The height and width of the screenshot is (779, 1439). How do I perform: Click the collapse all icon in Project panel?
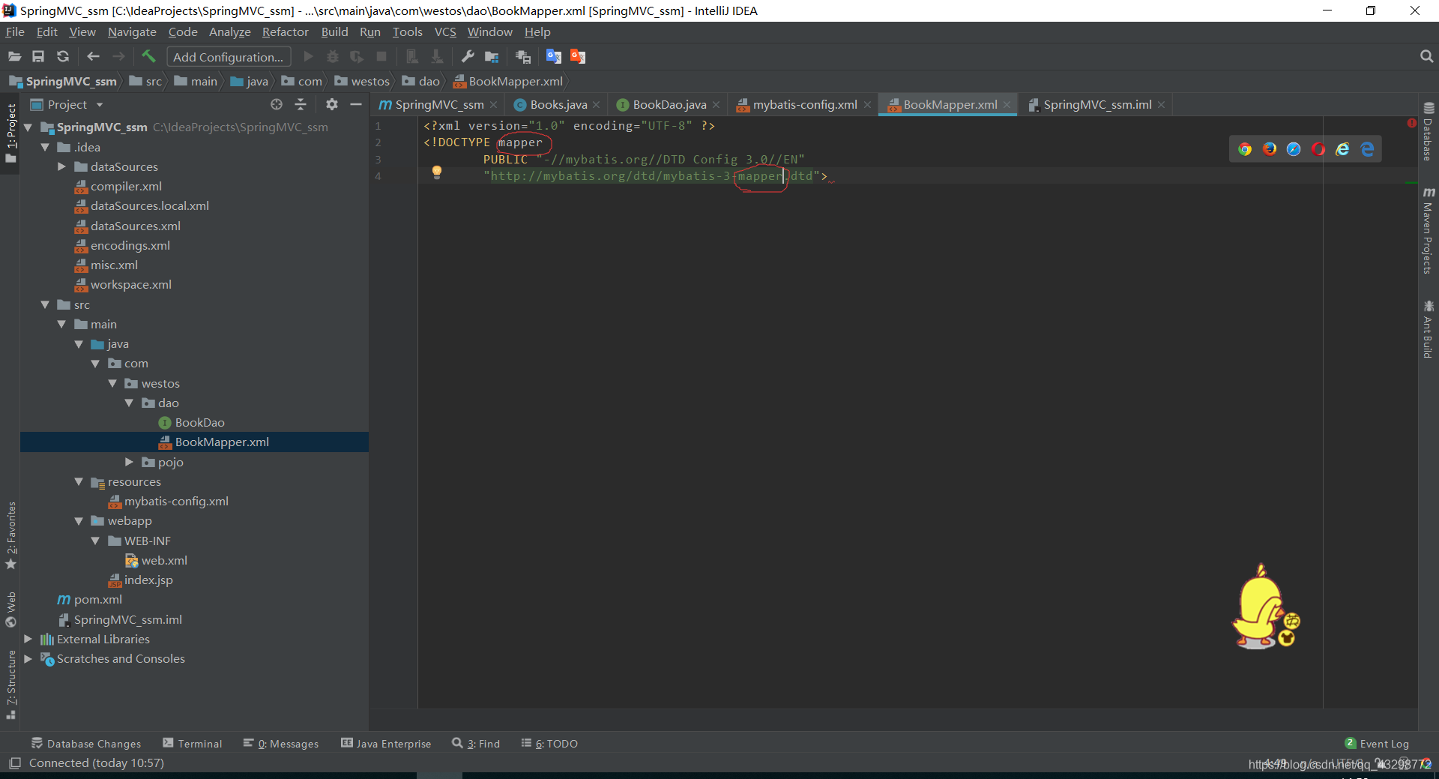[x=301, y=105]
